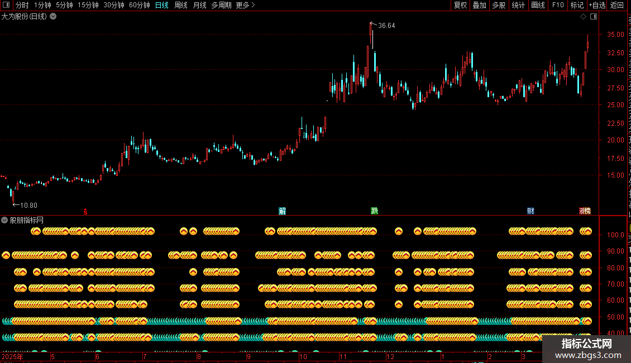Click the 标记 mark button
The image size is (631, 363).
[x=577, y=5]
